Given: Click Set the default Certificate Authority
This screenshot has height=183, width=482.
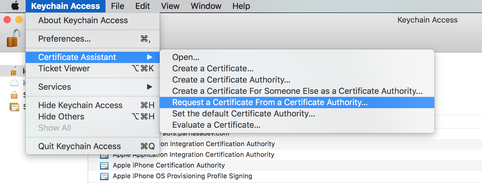Looking at the screenshot, I should [243, 114].
